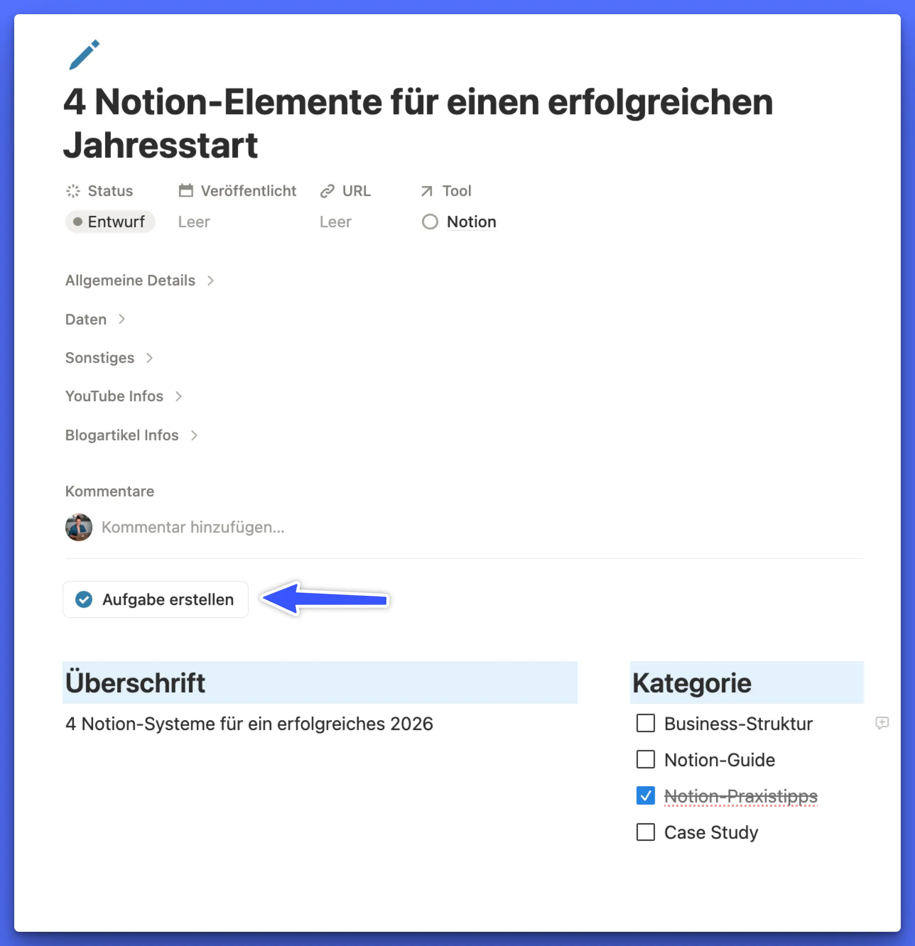Screen dimensions: 915x946
Task: Open the Entwurf status tag dropdown
Action: tap(110, 222)
